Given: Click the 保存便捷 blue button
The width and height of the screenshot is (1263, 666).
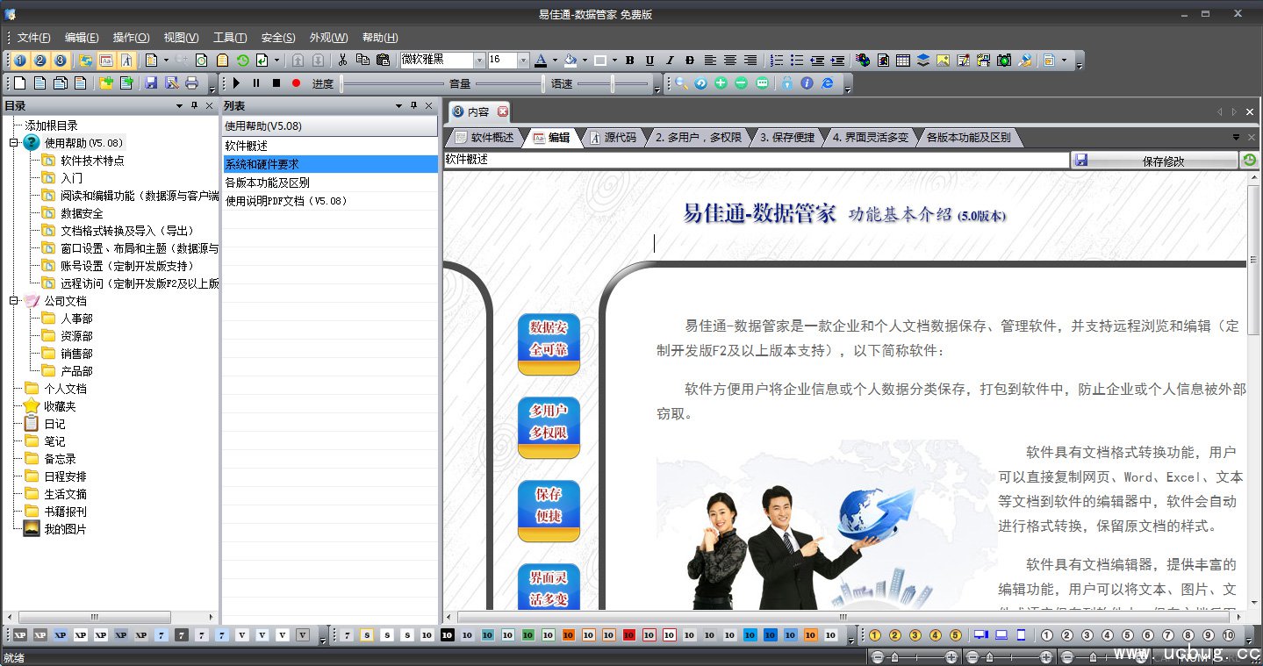Looking at the screenshot, I should click(549, 511).
